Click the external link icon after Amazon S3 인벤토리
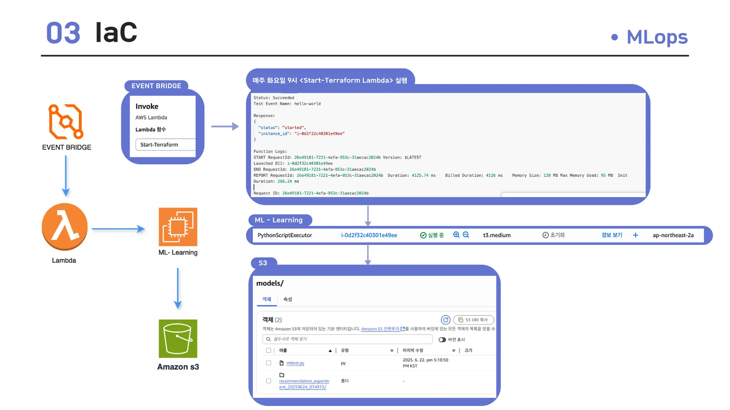 point(403,329)
